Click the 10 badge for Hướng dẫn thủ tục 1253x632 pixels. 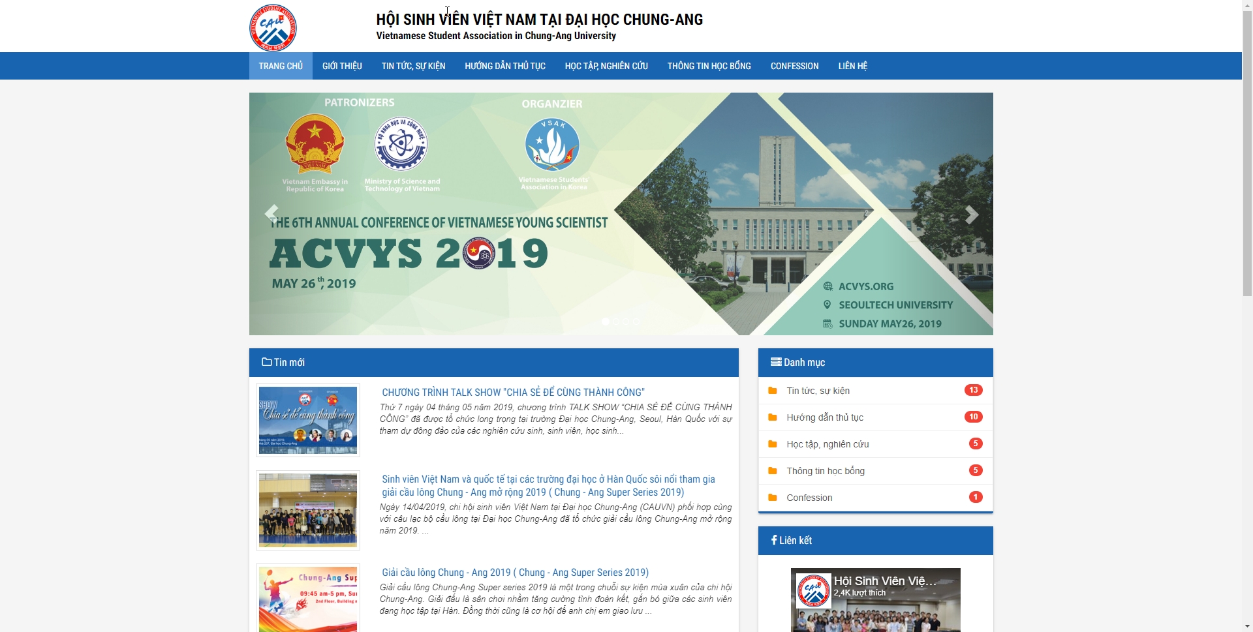974,417
